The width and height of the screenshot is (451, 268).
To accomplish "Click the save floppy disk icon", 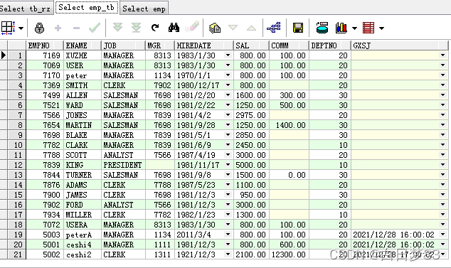I will coord(298,28).
